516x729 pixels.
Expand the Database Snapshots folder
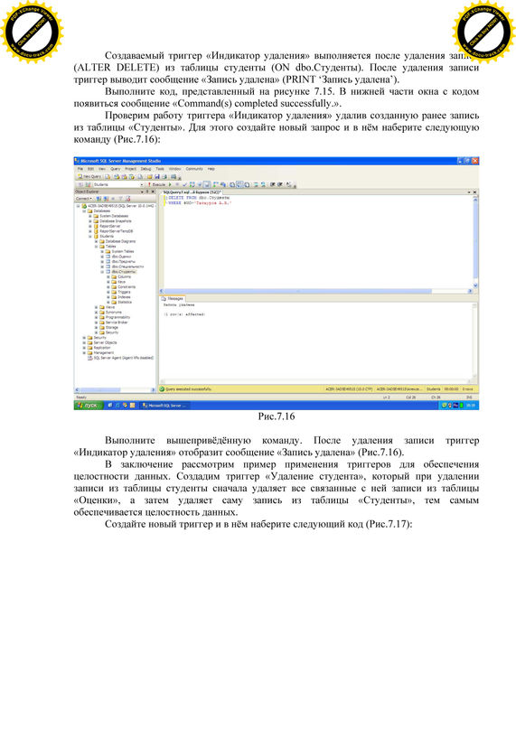tap(90, 221)
